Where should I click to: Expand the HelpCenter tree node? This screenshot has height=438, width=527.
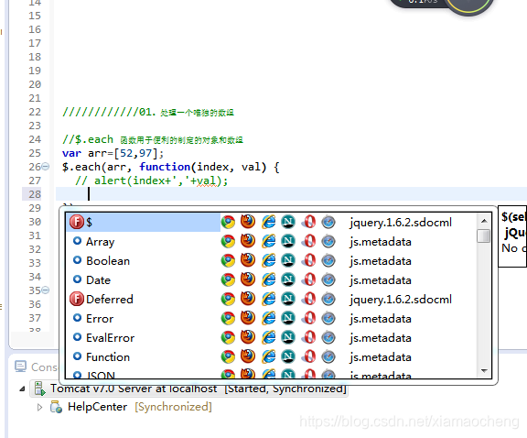point(39,407)
